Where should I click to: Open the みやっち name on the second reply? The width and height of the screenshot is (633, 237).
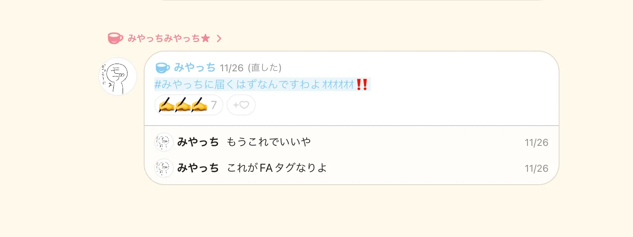pyautogui.click(x=198, y=168)
